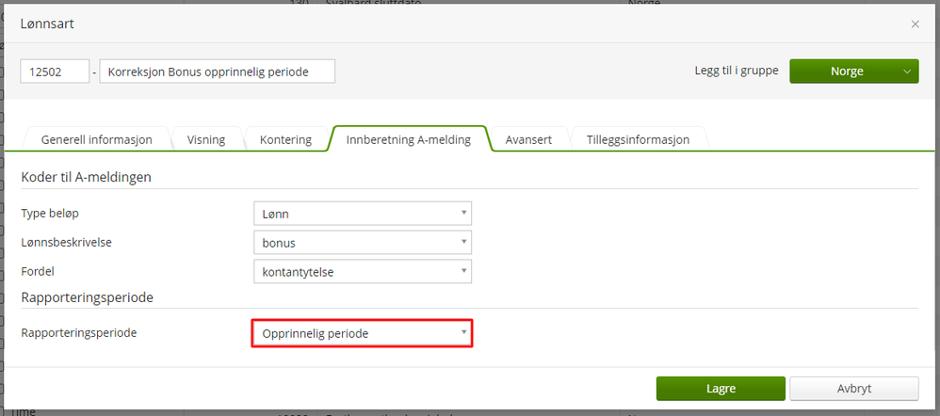The width and height of the screenshot is (940, 416).
Task: Close the Lønnsart dialog
Action: 915,24
